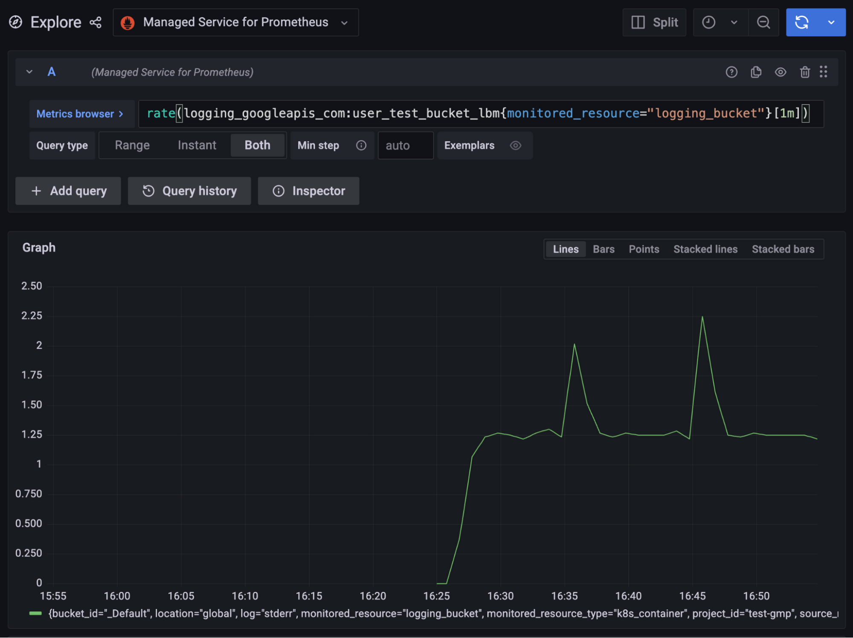Delete query A with trash icon
Screen dimensions: 853x638
tap(805, 72)
